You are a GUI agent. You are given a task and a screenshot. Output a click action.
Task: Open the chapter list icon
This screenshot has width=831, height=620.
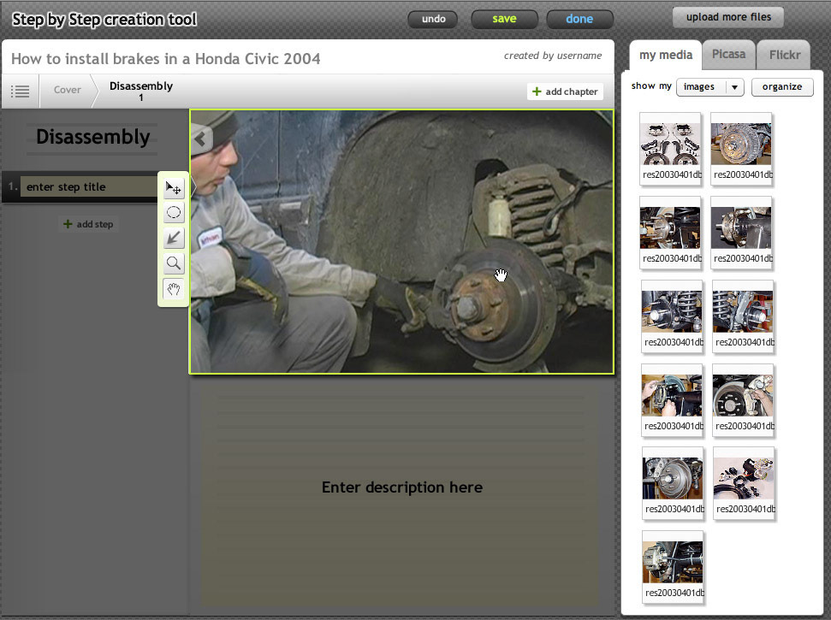pos(21,91)
